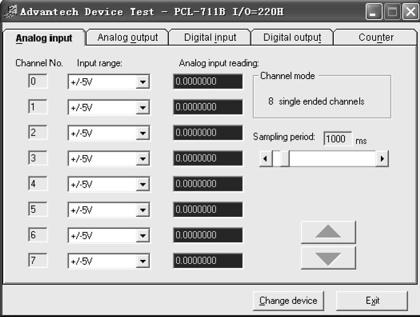Screen dimensions: 420x317
Task: Click the 'Analog input reading:' label
Action: 219,63
